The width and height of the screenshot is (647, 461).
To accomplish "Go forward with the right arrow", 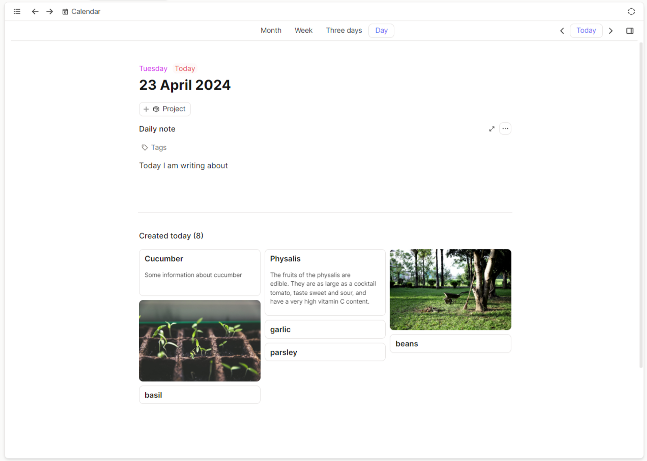I will coord(49,12).
